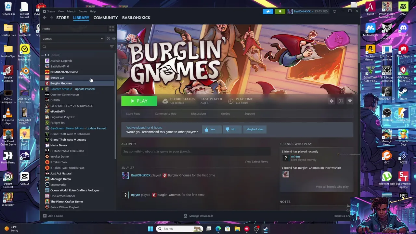The image size is (416, 234).
Task: Click the green PLAY button
Action: point(139,101)
